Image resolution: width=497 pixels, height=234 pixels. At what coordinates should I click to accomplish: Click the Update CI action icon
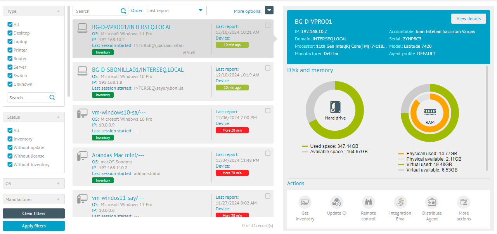tap(337, 202)
